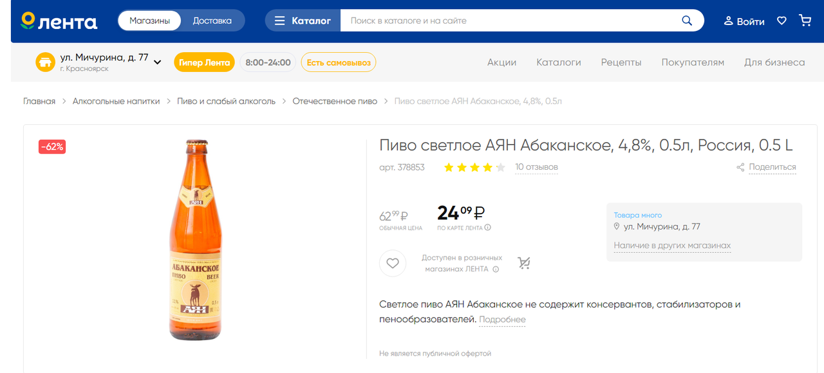
Task: Click the share icon
Action: click(x=740, y=168)
